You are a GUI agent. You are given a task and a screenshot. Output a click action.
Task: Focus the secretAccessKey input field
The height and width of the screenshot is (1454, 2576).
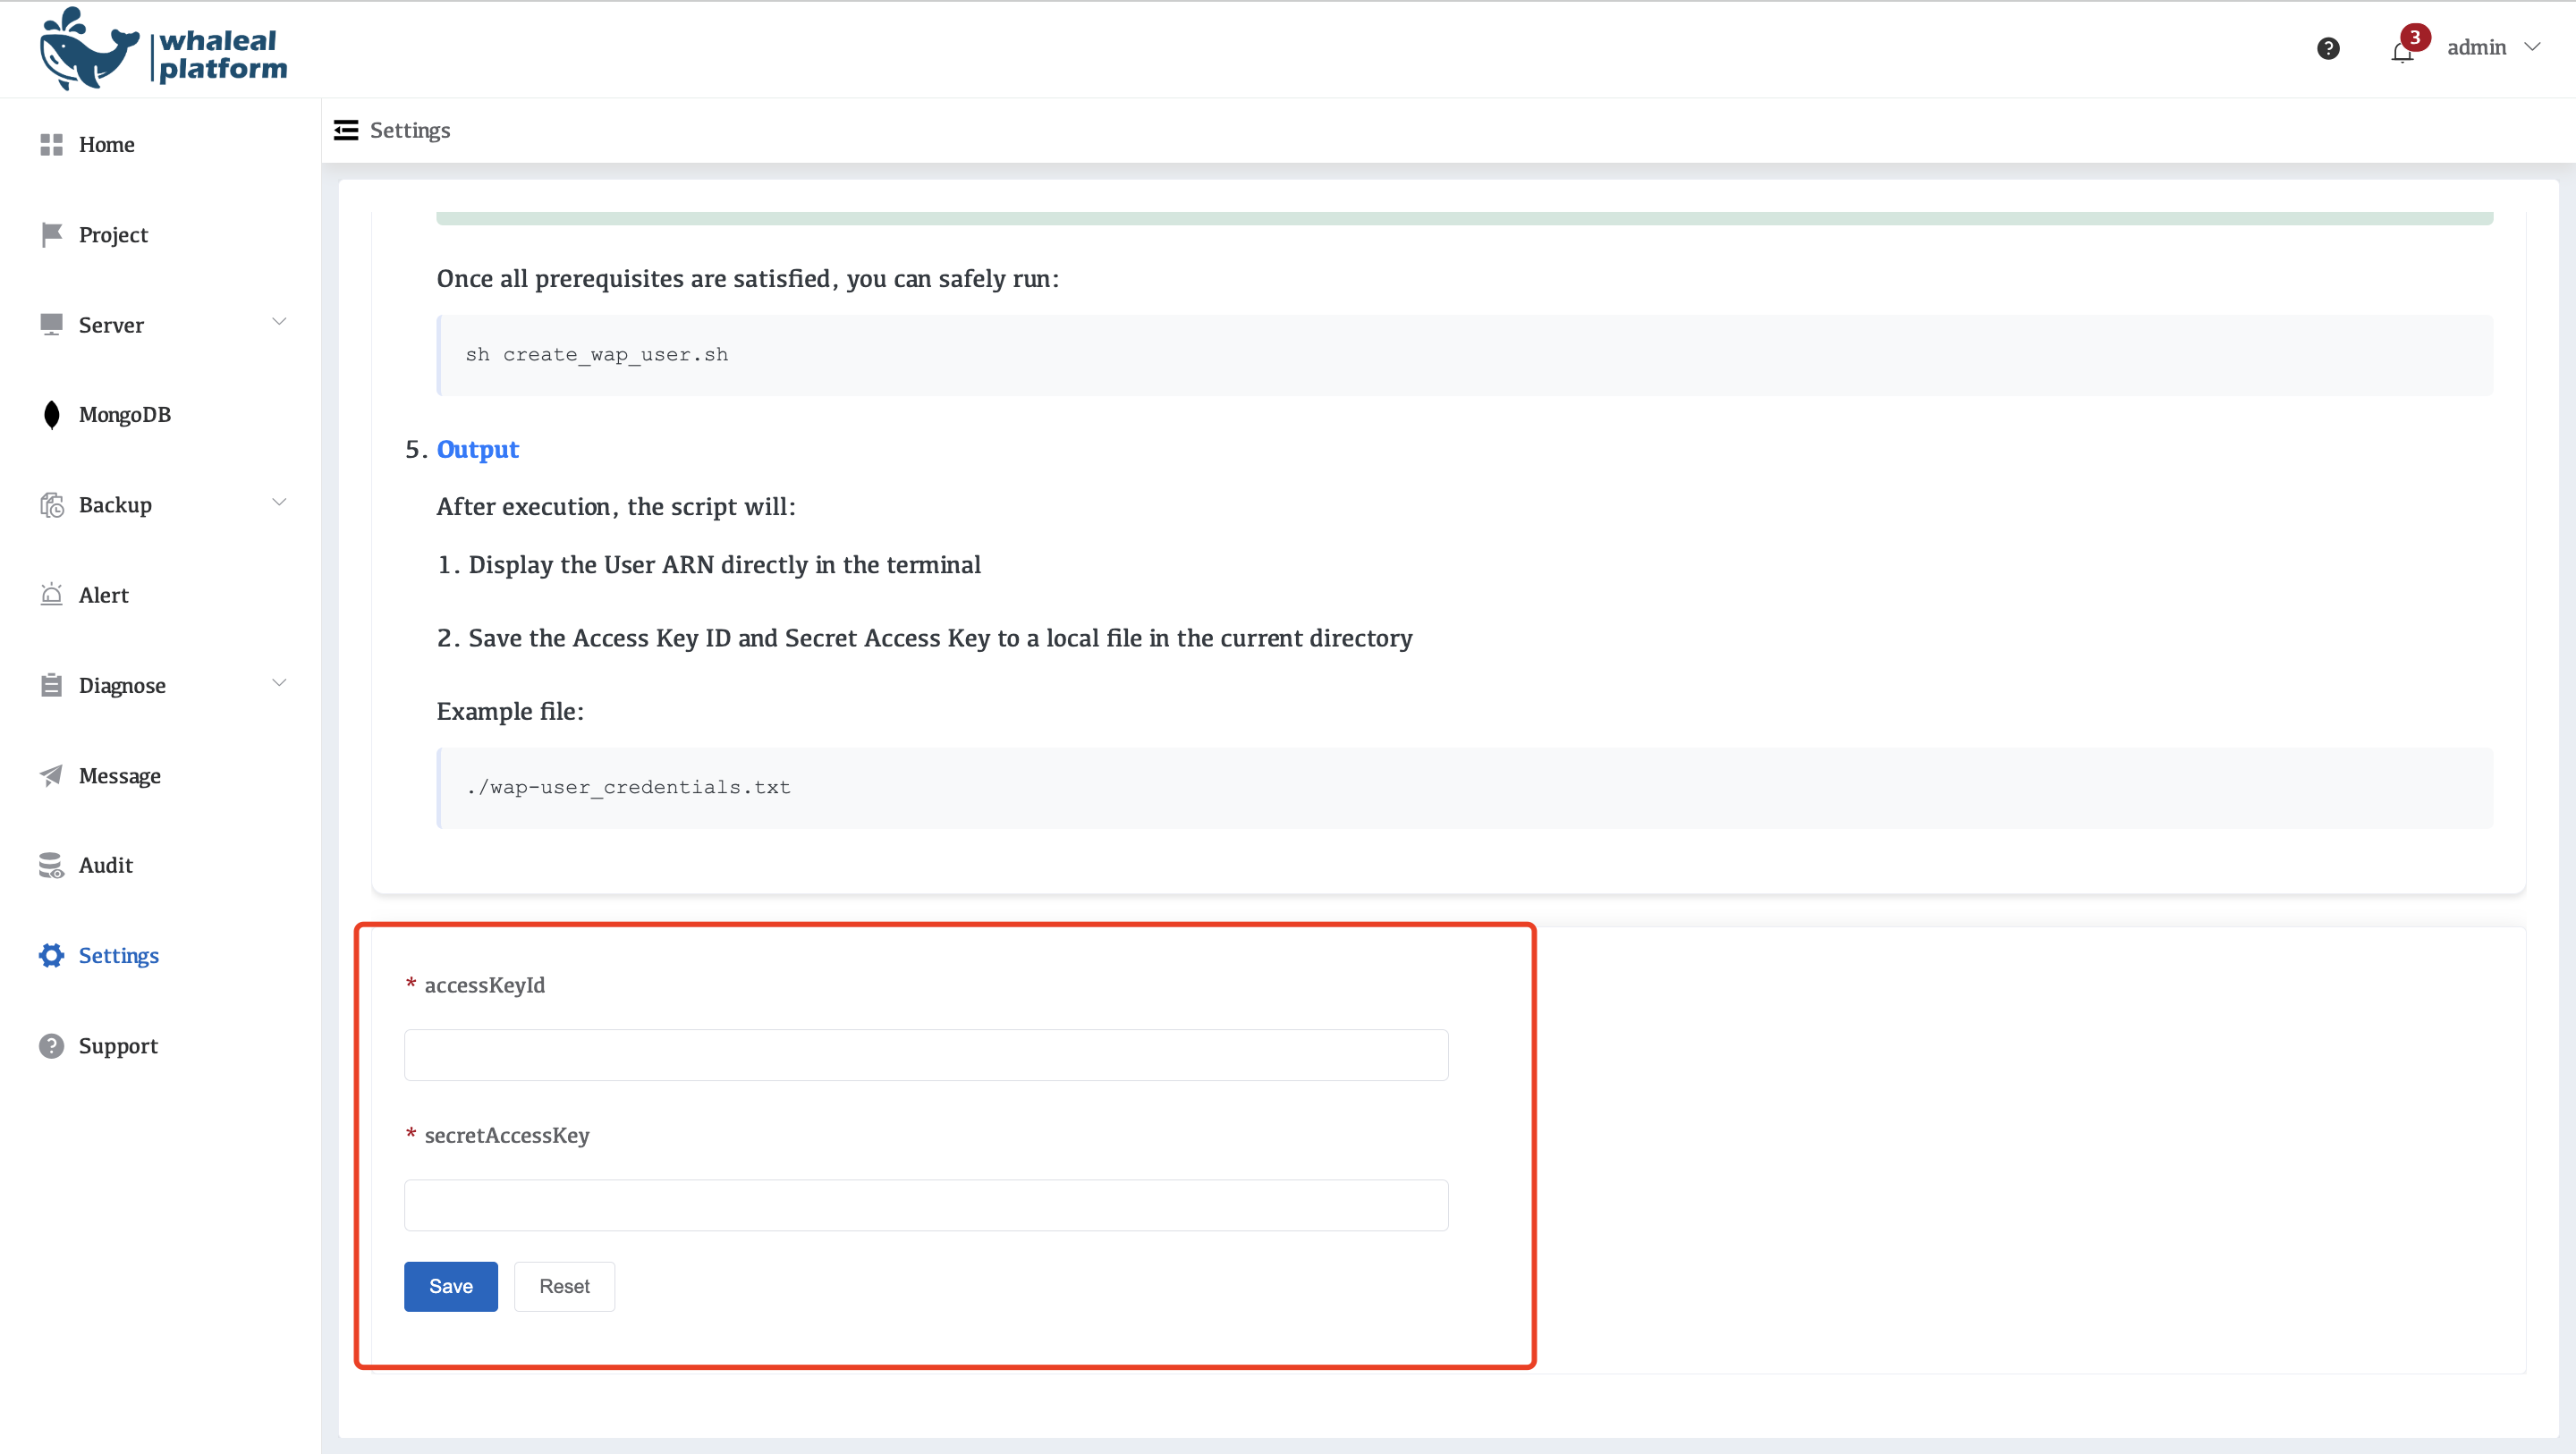click(925, 1205)
